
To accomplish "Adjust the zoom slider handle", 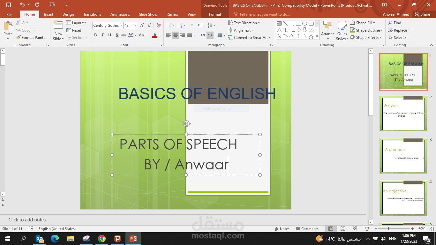I will [x=388, y=229].
